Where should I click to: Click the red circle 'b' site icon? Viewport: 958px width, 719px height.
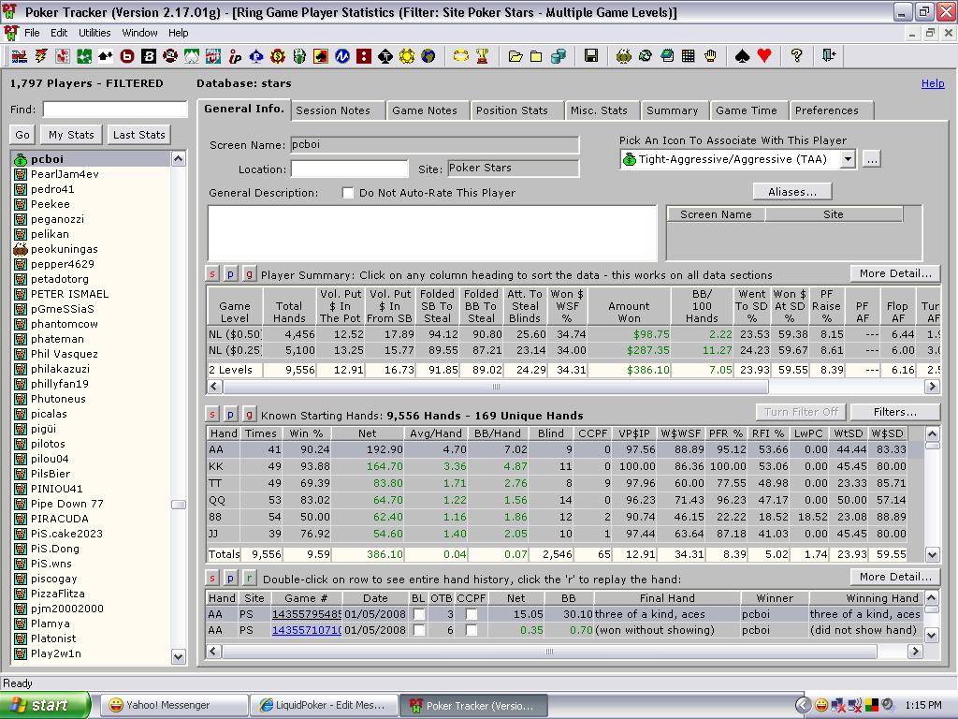(x=127, y=56)
